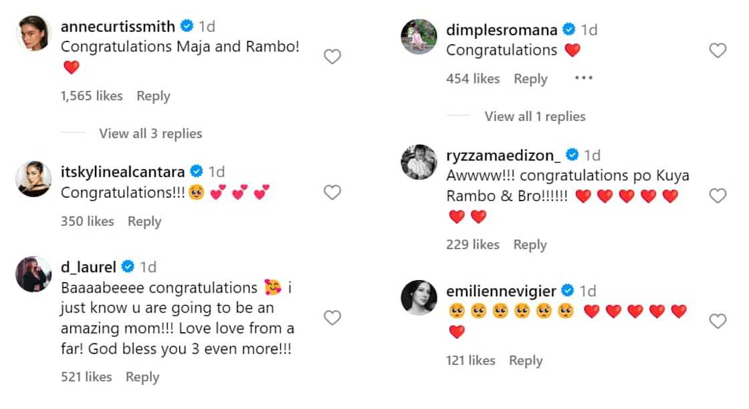Expand the 1 reply under dimplesromana
This screenshot has width=749, height=409.
tap(535, 116)
